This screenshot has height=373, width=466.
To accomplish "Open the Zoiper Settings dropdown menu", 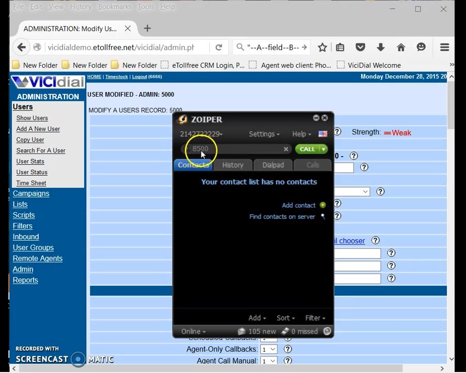I will (264, 134).
